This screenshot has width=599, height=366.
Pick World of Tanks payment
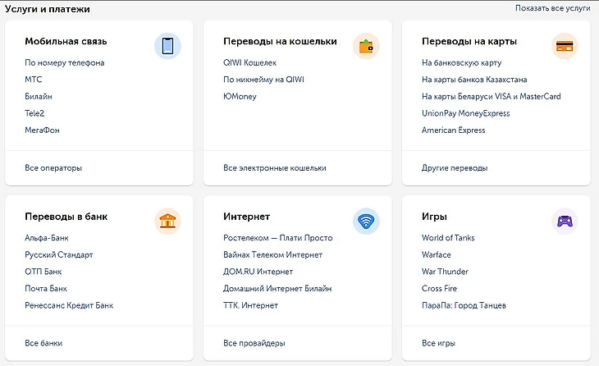click(x=448, y=238)
